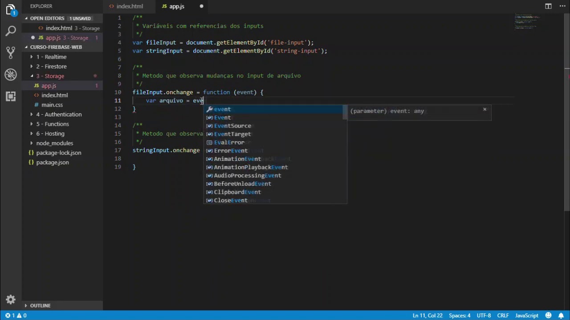Select app.js under Open Editors

[62, 38]
